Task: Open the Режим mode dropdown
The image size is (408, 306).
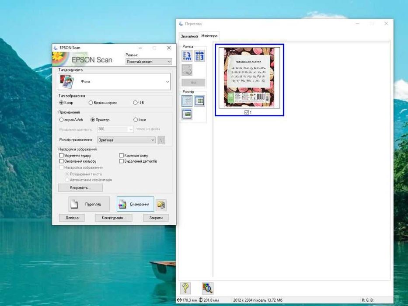Action: [149, 62]
